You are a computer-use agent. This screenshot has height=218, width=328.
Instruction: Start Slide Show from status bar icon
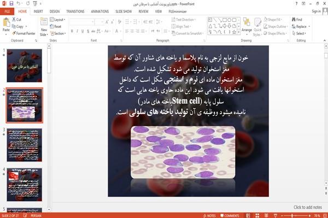pyautogui.click(x=276, y=215)
